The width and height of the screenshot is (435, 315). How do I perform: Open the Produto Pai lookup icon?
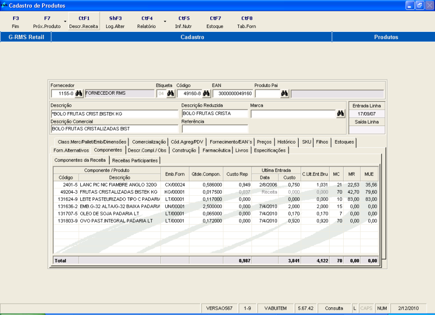(x=285, y=94)
